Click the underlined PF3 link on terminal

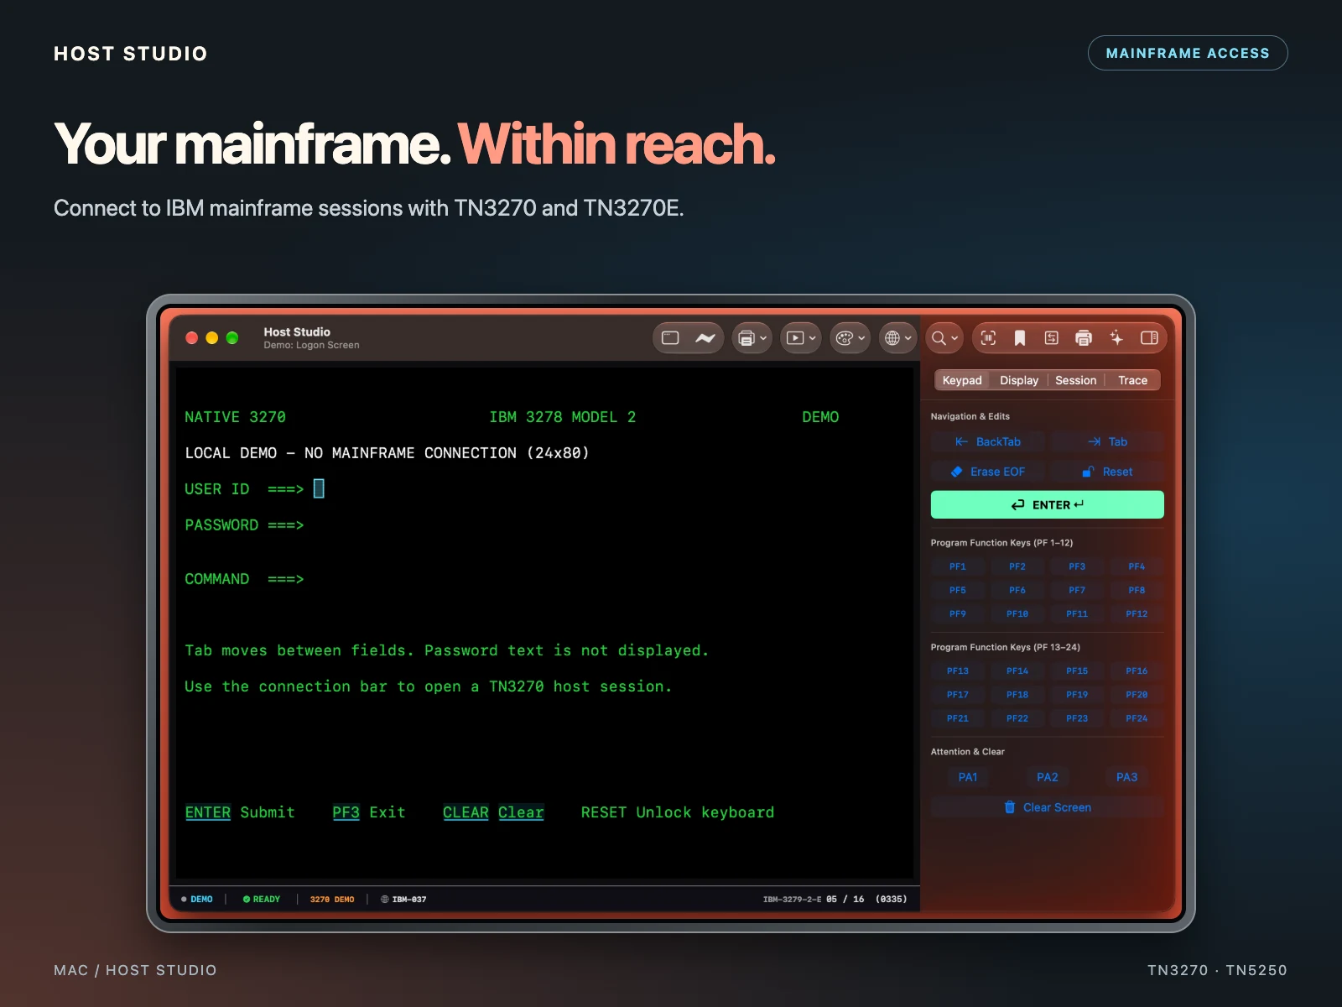[x=346, y=812]
